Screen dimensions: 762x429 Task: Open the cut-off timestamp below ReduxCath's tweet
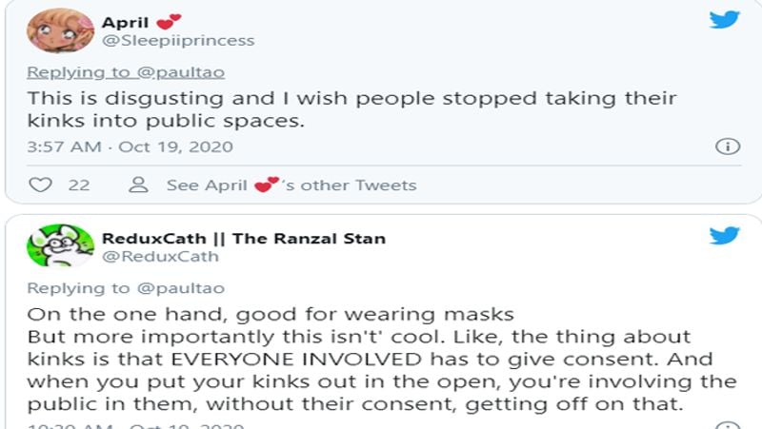pyautogui.click(x=136, y=425)
